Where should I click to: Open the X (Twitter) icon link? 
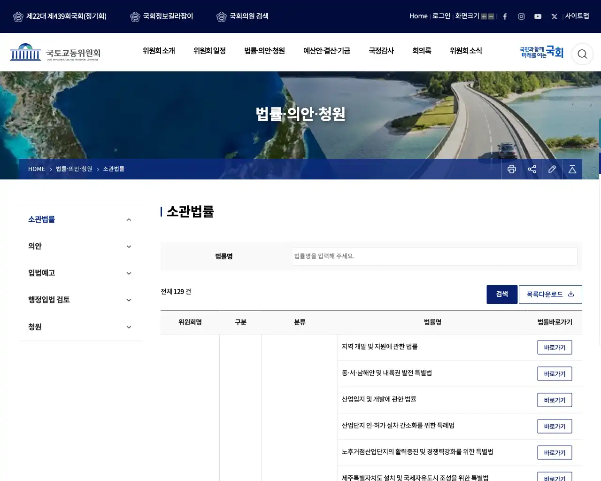pos(554,16)
